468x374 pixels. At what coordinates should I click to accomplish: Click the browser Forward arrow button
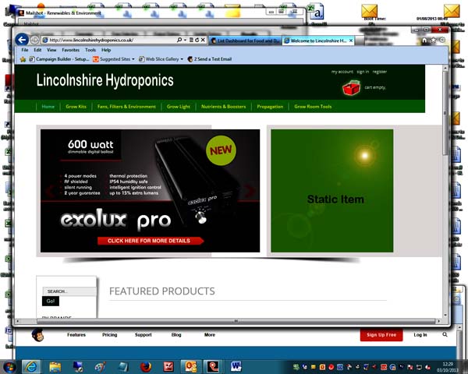pos(34,40)
